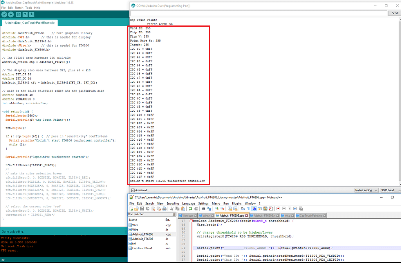The image size is (401, 263).
Task: Open the 9600 baud rate dropdown
Action: click(390, 190)
